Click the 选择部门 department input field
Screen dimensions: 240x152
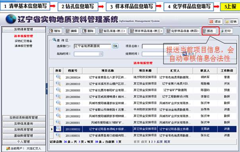93,46
